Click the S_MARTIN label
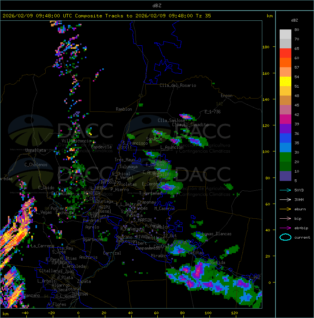314x318 pixels. pyautogui.click(x=142, y=220)
